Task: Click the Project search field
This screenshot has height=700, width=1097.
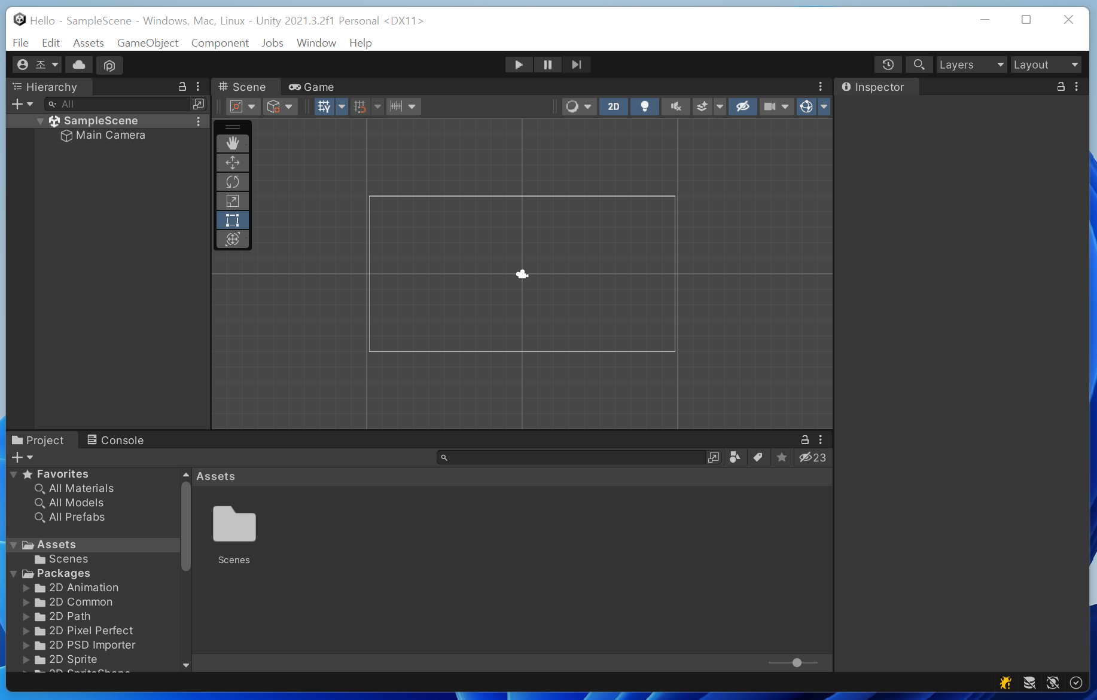Action: coord(571,457)
